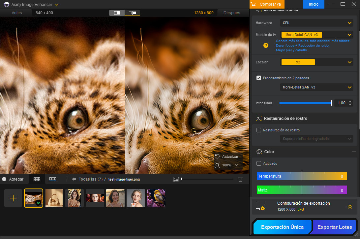Viewport: 360px width, 239px height.
Task: Switch to grid thumbnail view icon
Action: (37, 179)
